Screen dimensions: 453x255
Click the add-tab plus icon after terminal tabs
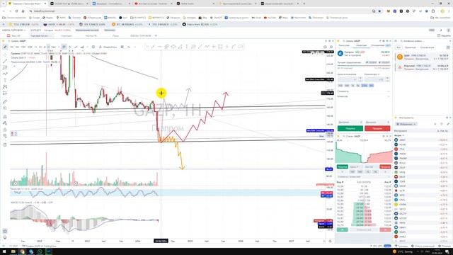(x=156, y=35)
